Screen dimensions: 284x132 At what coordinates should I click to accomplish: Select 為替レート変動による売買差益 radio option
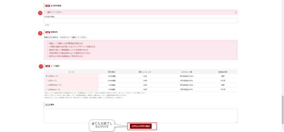click(x=48, y=43)
